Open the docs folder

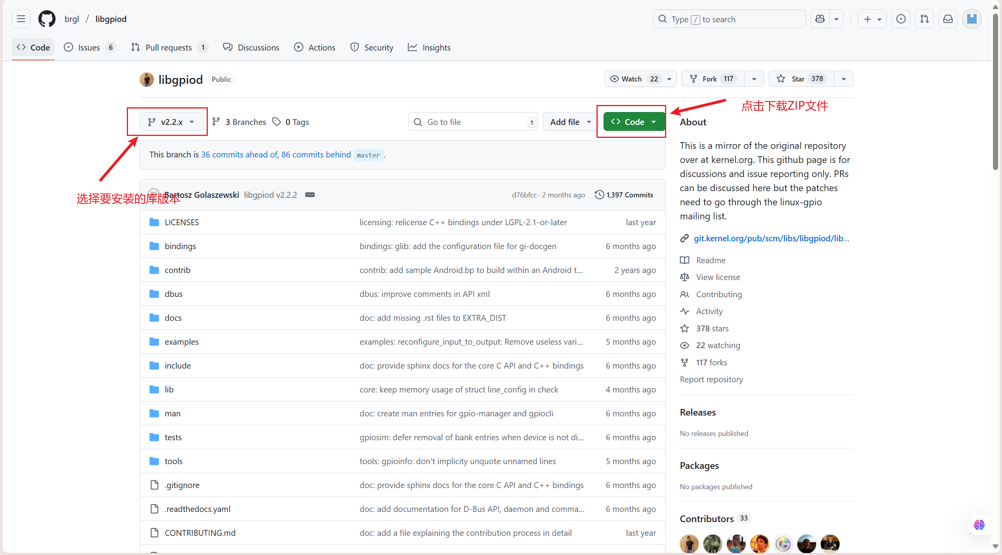(173, 318)
